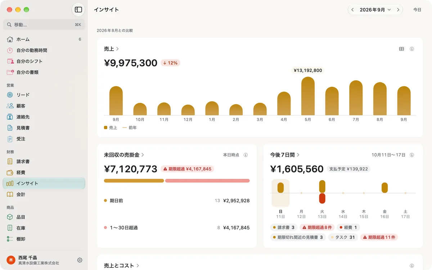Click the 期限超過11件 chip
Image resolution: width=432 pixels, height=270 pixels.
click(x=379, y=237)
